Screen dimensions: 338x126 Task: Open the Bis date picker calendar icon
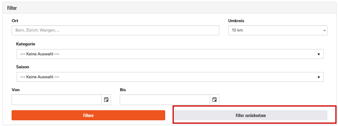pos(214,100)
